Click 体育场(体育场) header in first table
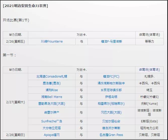Image resolution: width=168 pixels, height=140 pixels. click(x=149, y=35)
